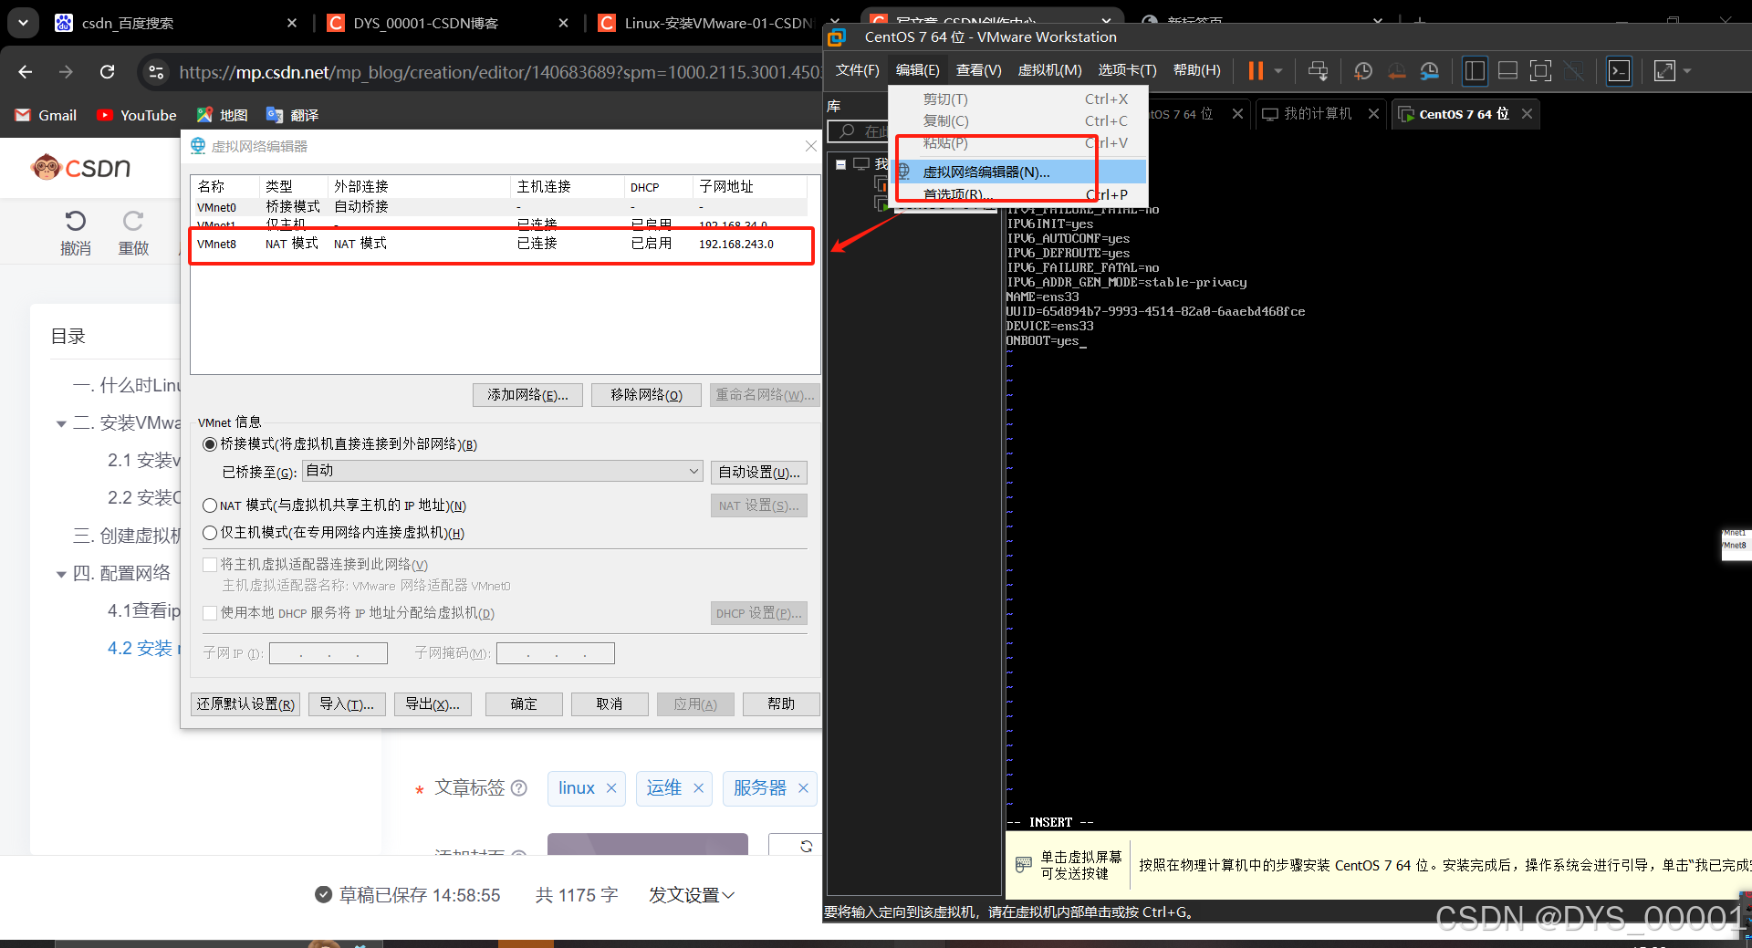Select 复制(C) in the edit menu
Image resolution: width=1752 pixels, height=948 pixels.
(1018, 120)
